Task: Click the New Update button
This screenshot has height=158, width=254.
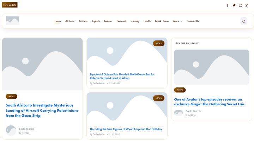Action: point(10,5)
